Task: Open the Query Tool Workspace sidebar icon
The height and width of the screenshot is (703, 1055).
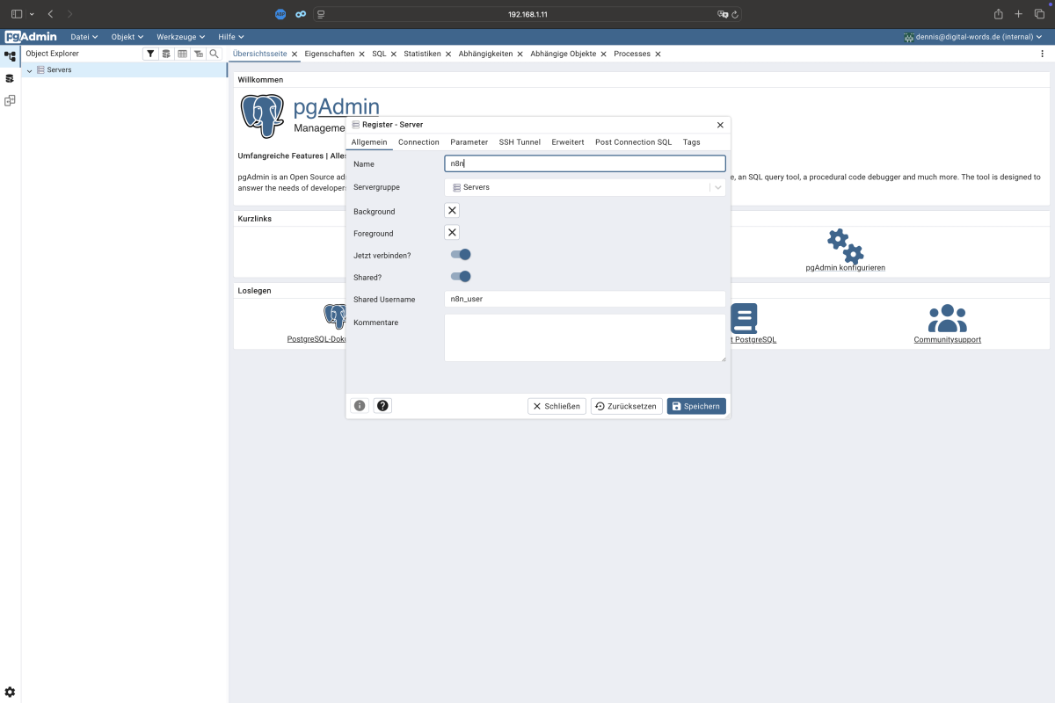Action: [x=11, y=78]
